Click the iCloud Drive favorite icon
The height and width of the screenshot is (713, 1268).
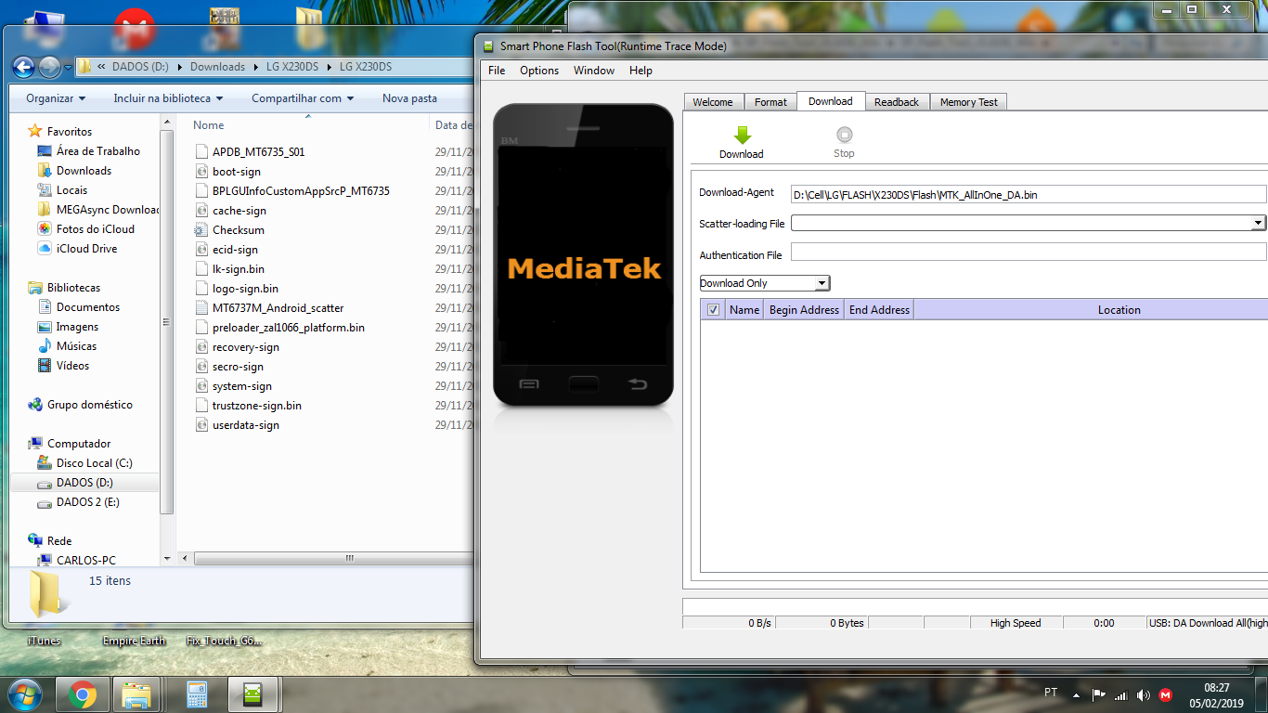(44, 249)
